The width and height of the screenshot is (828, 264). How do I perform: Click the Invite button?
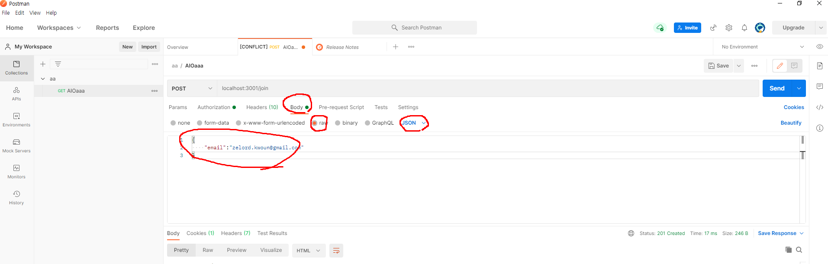point(687,28)
